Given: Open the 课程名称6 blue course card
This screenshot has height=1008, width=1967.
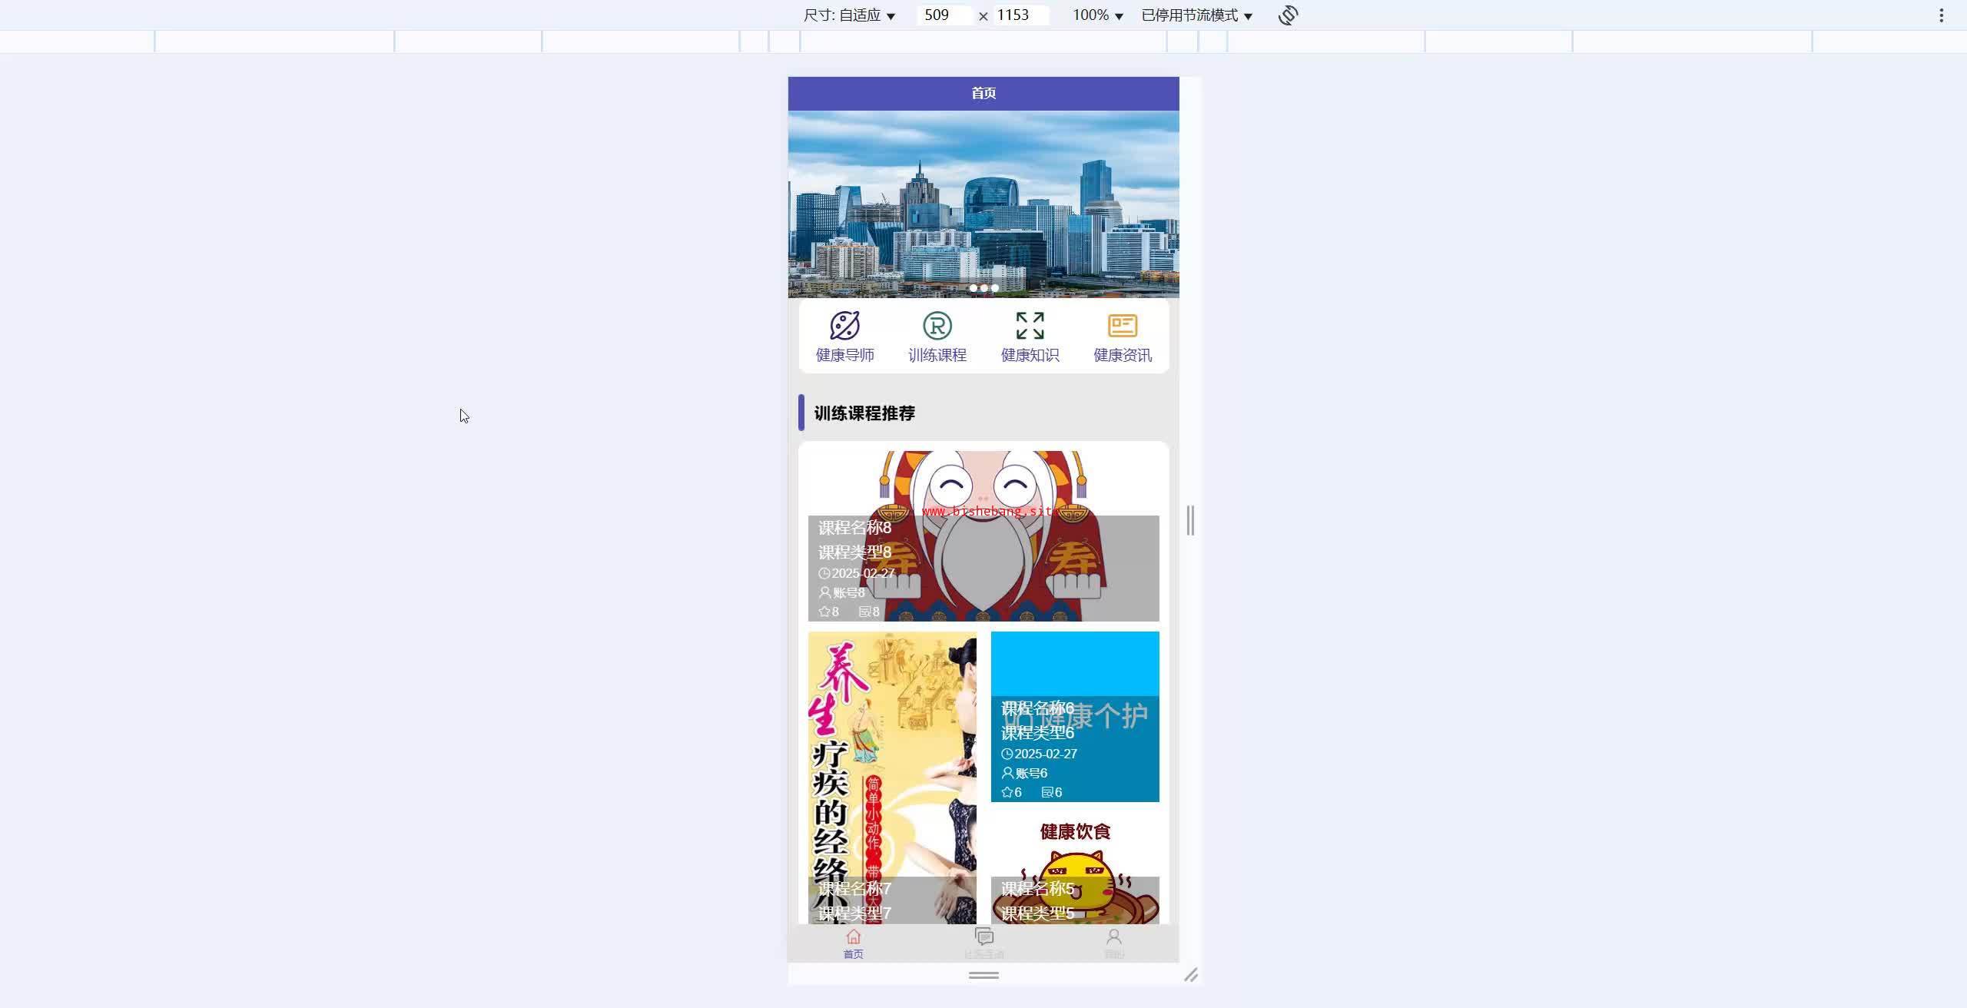Looking at the screenshot, I should [x=1074, y=716].
